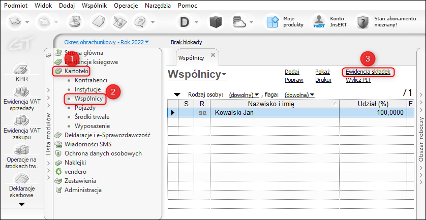Open Ewidencja VAT zakupu module icon
426x220 pixels.
pos(22,121)
